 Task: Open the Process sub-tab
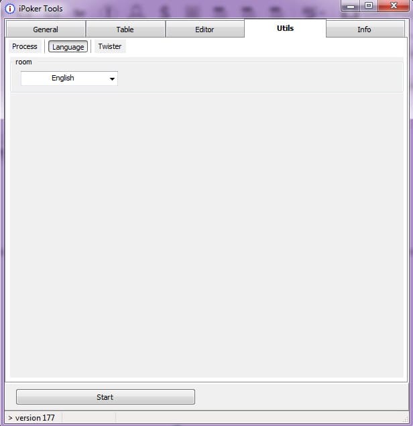[25, 46]
